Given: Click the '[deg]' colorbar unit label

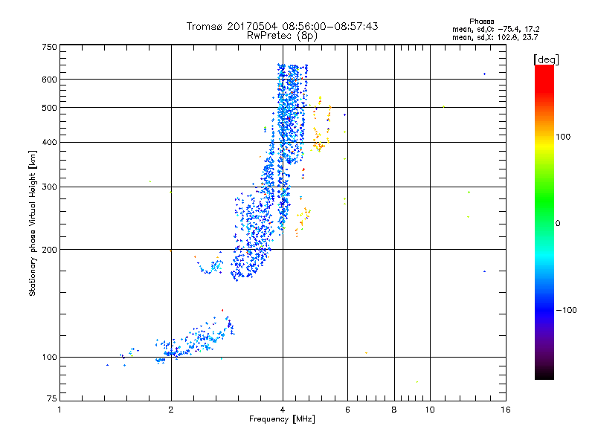Looking at the screenshot, I should pyautogui.click(x=546, y=60).
